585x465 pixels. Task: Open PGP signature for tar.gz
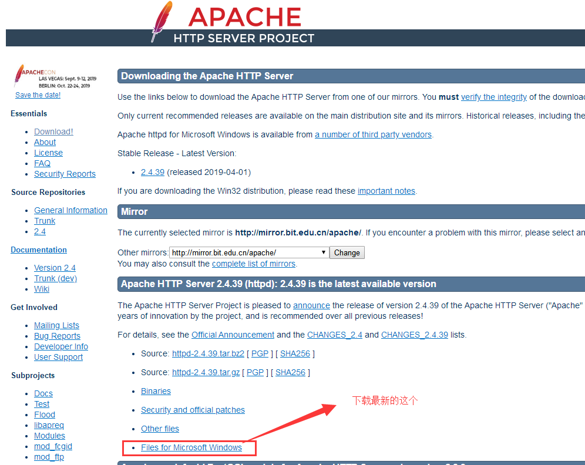pos(255,372)
